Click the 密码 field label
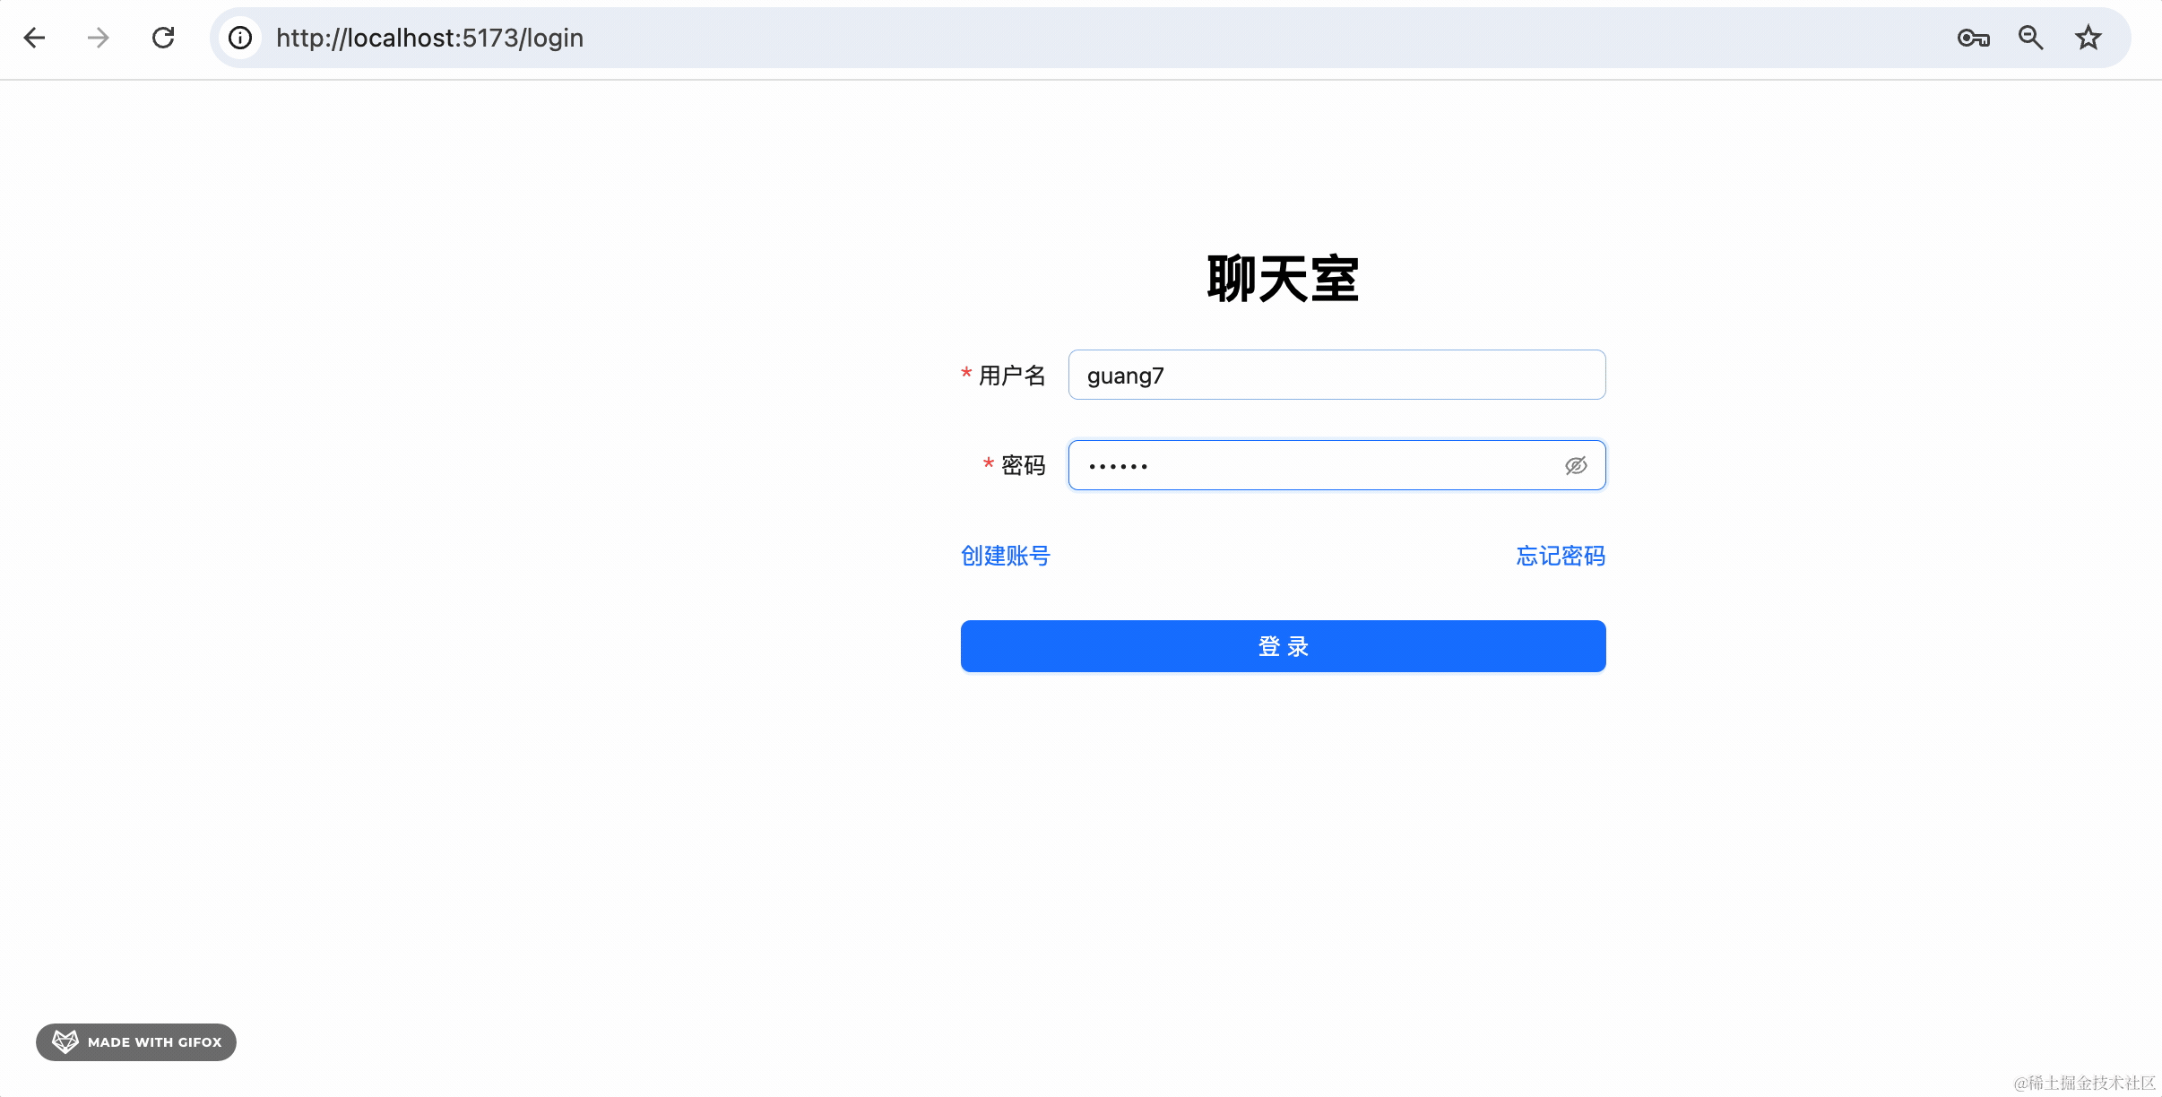 [1023, 465]
